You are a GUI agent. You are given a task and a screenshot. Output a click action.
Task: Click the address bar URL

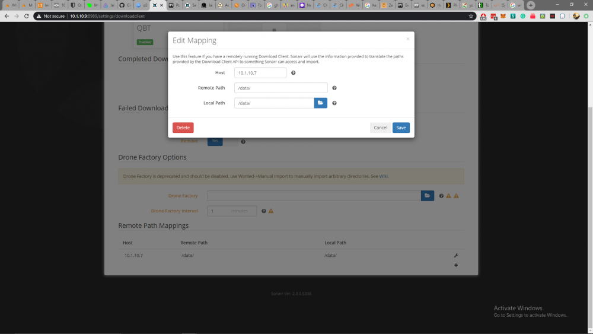(x=107, y=16)
